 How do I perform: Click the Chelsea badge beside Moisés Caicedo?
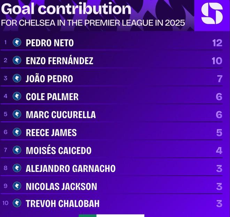[x=17, y=150]
